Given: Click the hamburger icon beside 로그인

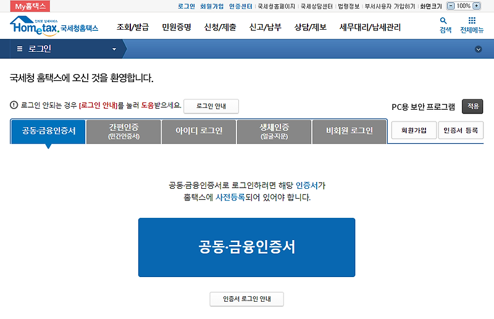Looking at the screenshot, I should 20,49.
